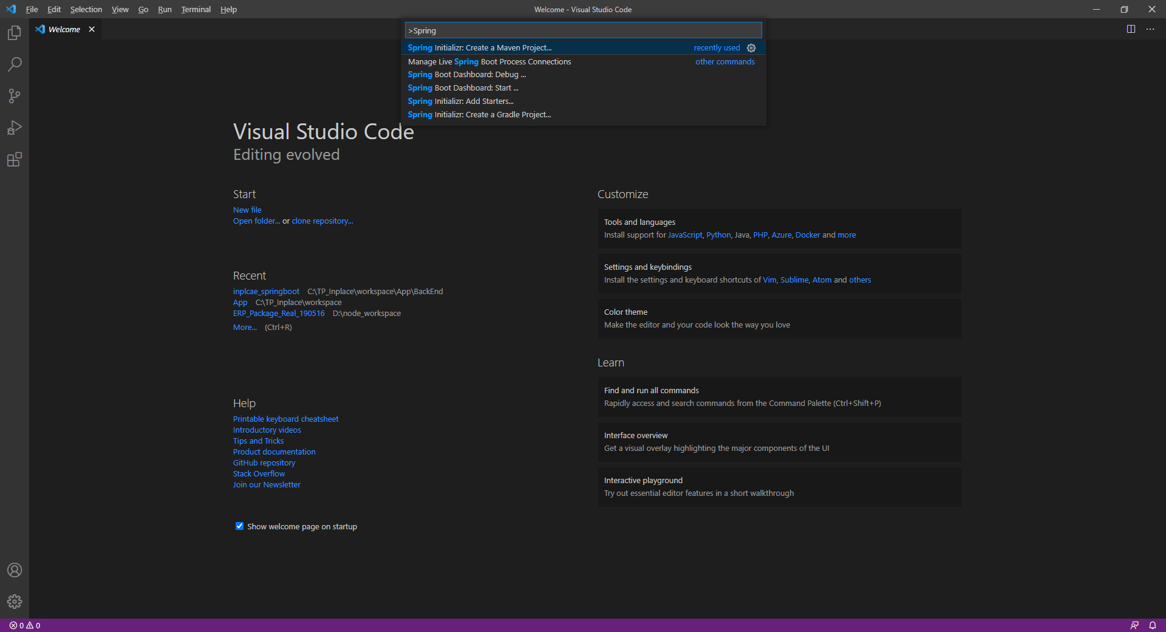Viewport: 1166px width, 632px height.
Task: Open Find and run all commands card
Action: tap(779, 397)
